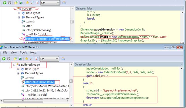Click Search magnifier icon in lower toolbar
This screenshot has height=108, width=186.
click(x=31, y=58)
